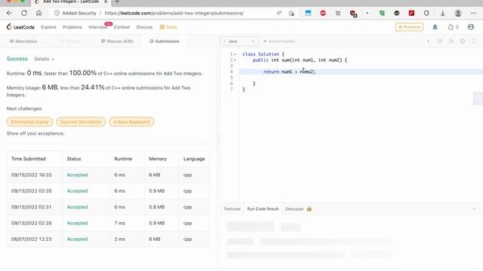The width and height of the screenshot is (483, 271).
Task: Open Accepted submission from 09/13/2022 02:35
Action: click(77, 190)
